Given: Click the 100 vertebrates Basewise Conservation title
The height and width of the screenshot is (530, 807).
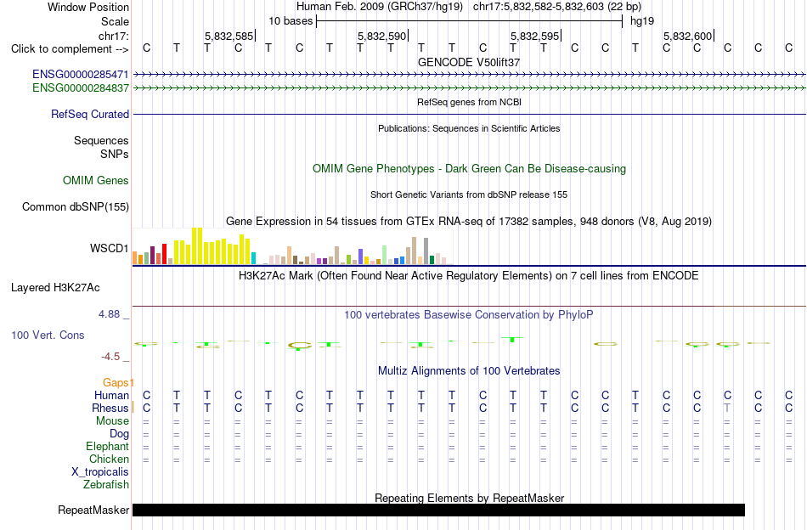Looking at the screenshot, I should [469, 314].
